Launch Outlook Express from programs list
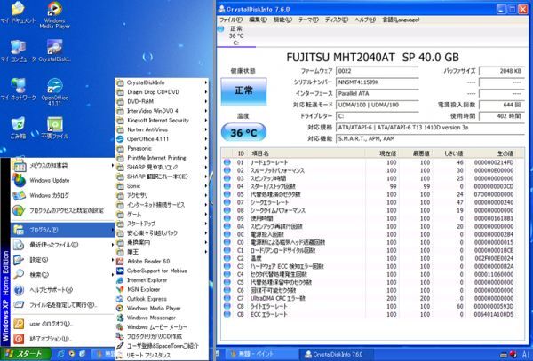The image size is (533, 361). [x=162, y=299]
